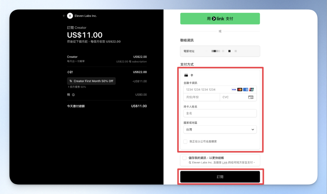Focus the 月份/年份 expiry field

pyautogui.click(x=202, y=97)
